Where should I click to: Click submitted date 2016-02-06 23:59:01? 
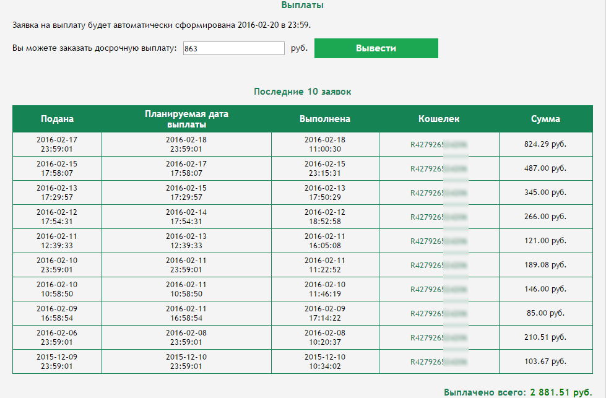coord(57,337)
